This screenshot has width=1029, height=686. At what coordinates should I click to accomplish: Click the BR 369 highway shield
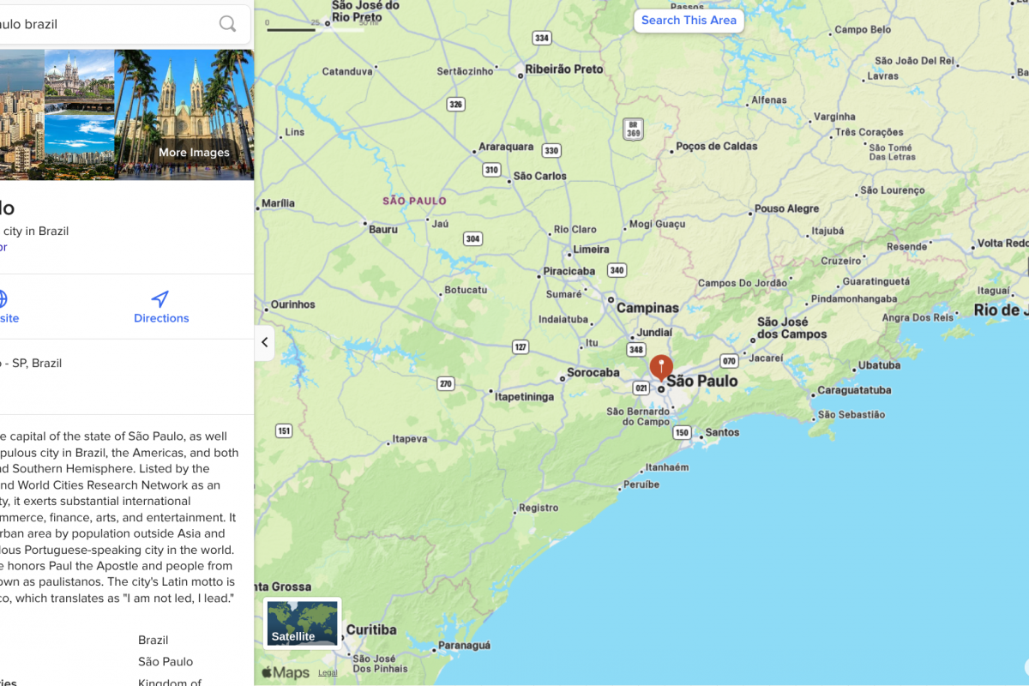coord(633,129)
